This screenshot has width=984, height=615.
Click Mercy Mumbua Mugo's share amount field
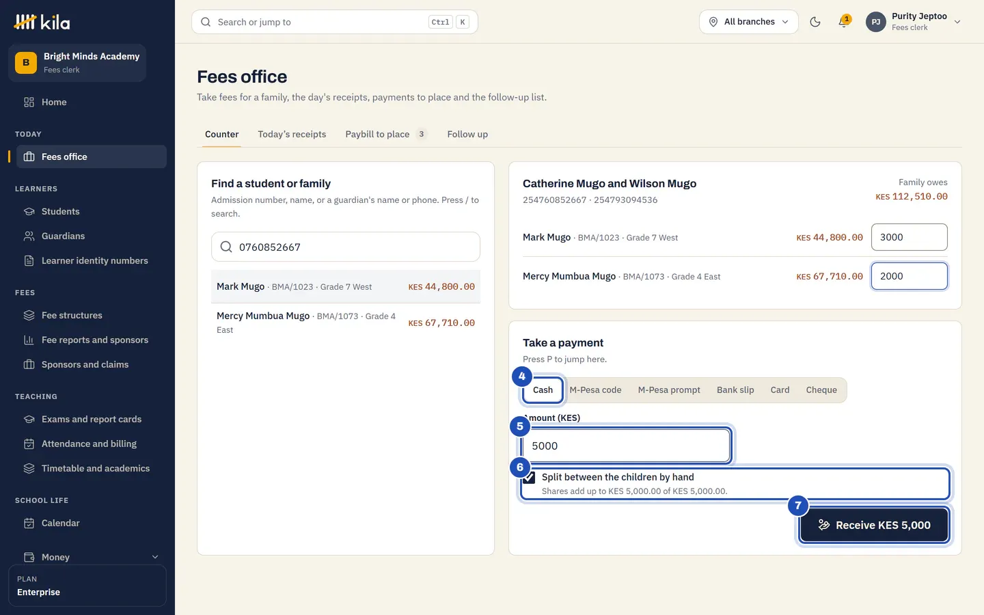pos(909,276)
